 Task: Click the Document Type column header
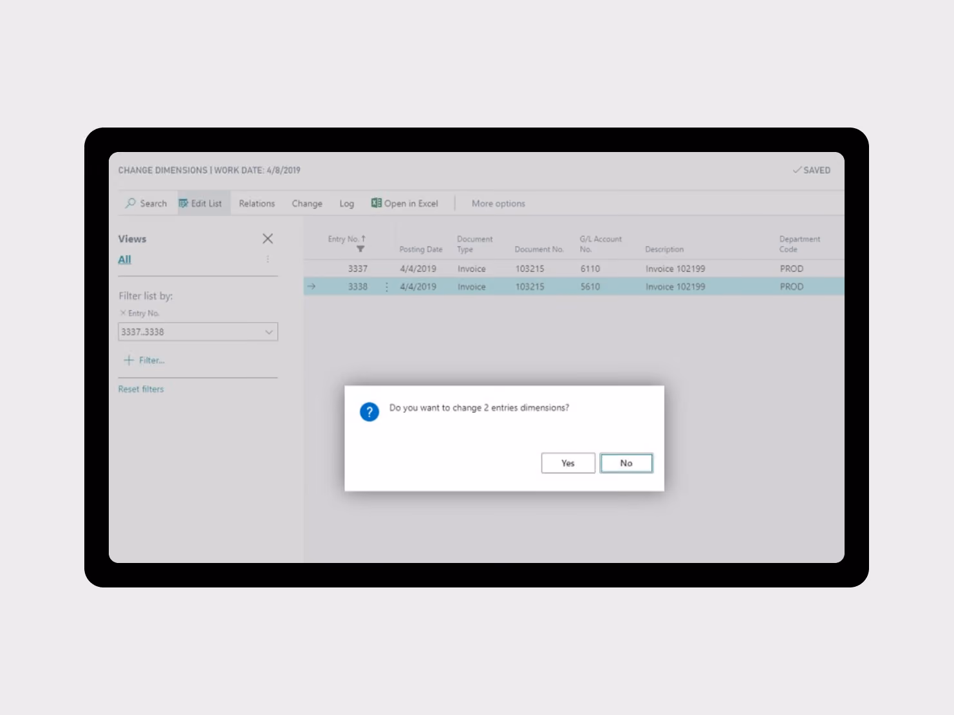click(475, 244)
